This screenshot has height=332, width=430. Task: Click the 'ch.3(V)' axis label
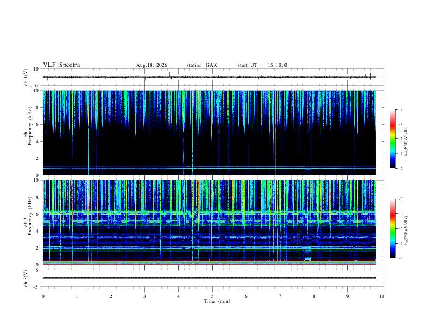pyautogui.click(x=26, y=278)
